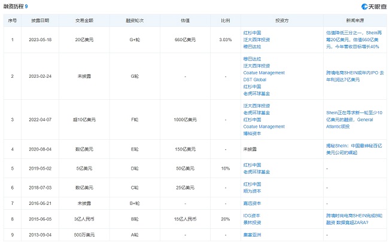This screenshot has width=389, height=242.
Task: Select the A轮 round cell
Action: click(135, 235)
